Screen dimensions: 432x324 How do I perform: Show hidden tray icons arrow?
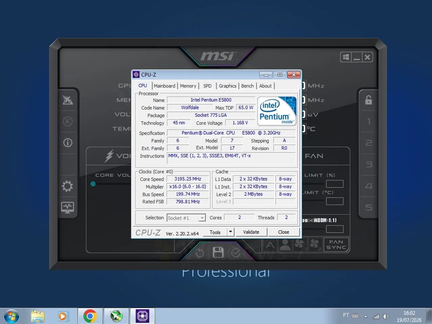[x=366, y=317]
